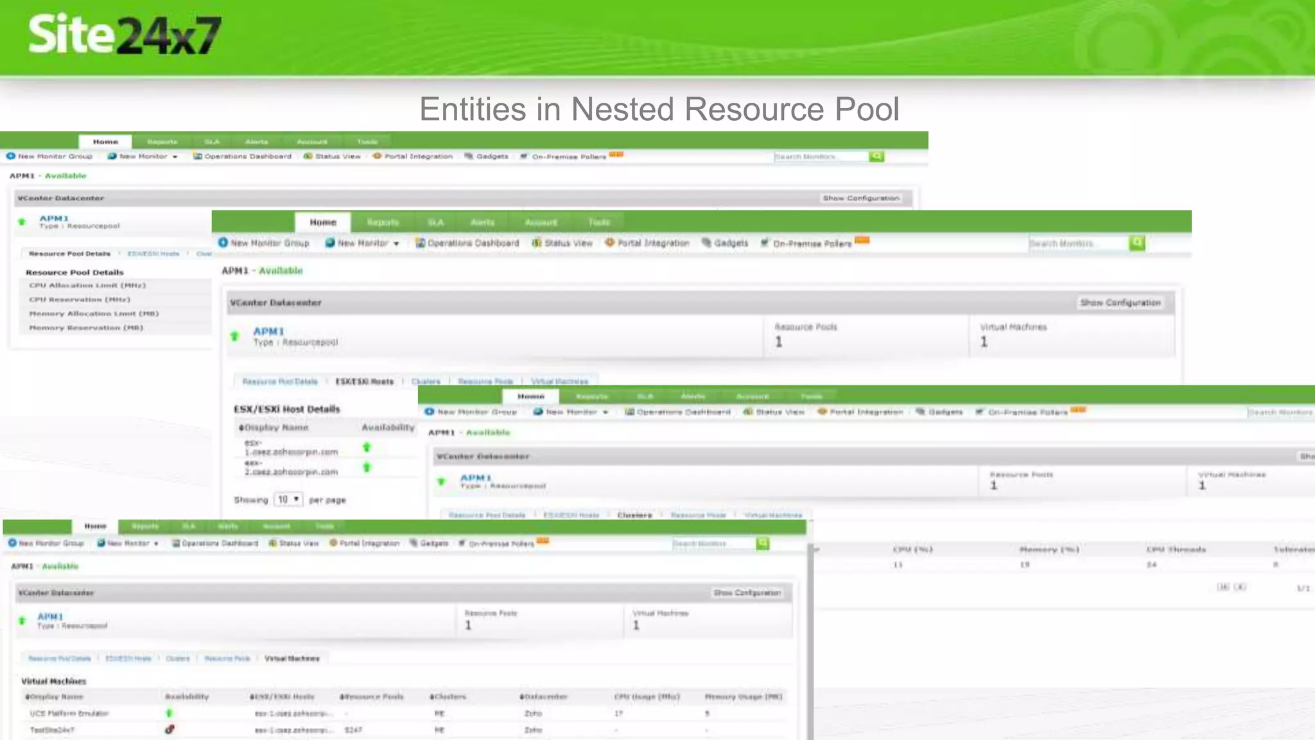Image resolution: width=1315 pixels, height=740 pixels.
Task: Click Site24x7 logo in header
Action: click(x=125, y=34)
